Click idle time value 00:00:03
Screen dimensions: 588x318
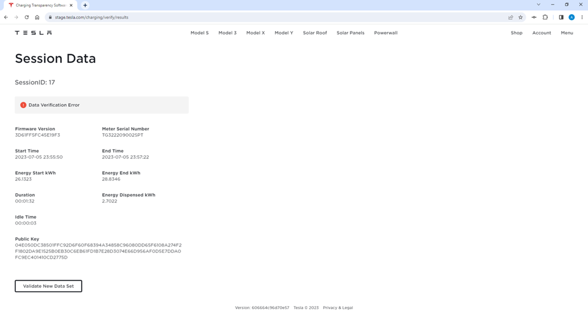[x=26, y=223]
